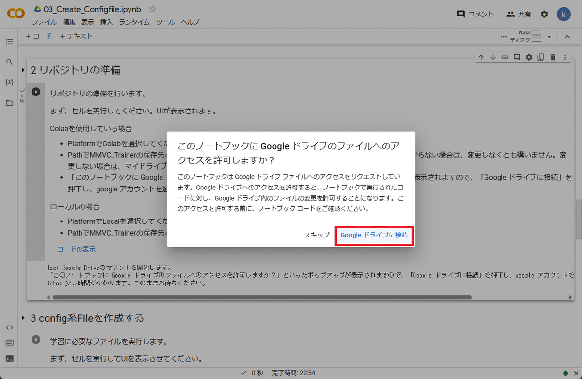This screenshot has height=379, width=582.
Task: Click the Google Drive file icon
Action: point(37,9)
